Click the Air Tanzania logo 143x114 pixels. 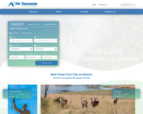(x=23, y=4)
